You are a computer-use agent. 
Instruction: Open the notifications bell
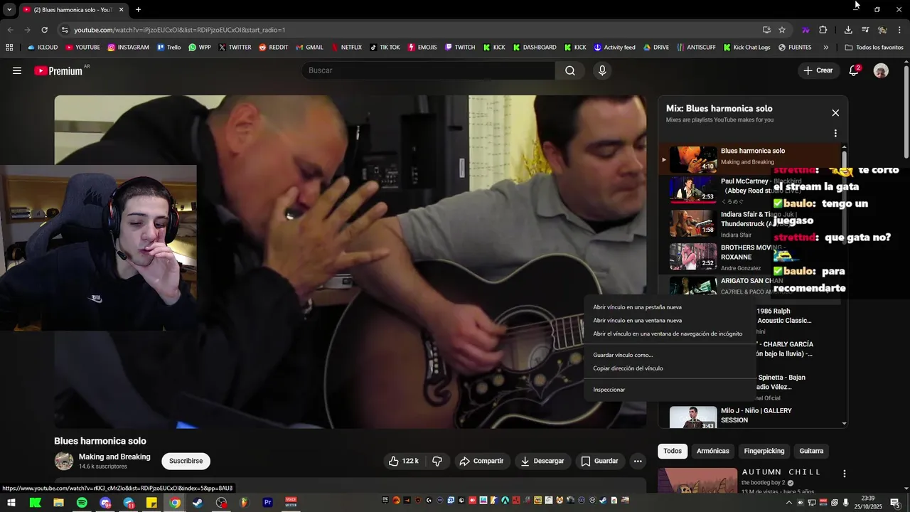tap(854, 70)
